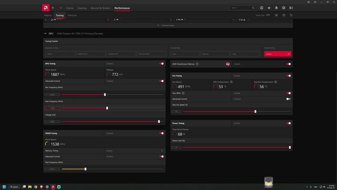The height and width of the screenshot is (190, 337).
Task: Click the help icon beside Zero RPM
Action: point(183,93)
